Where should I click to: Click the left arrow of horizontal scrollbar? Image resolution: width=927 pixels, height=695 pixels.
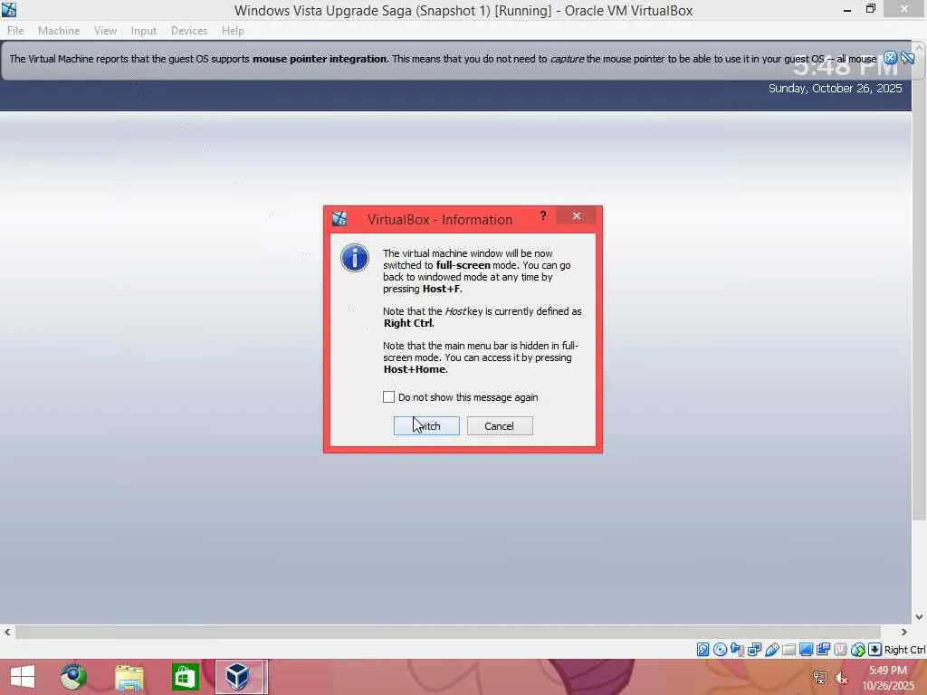point(7,632)
